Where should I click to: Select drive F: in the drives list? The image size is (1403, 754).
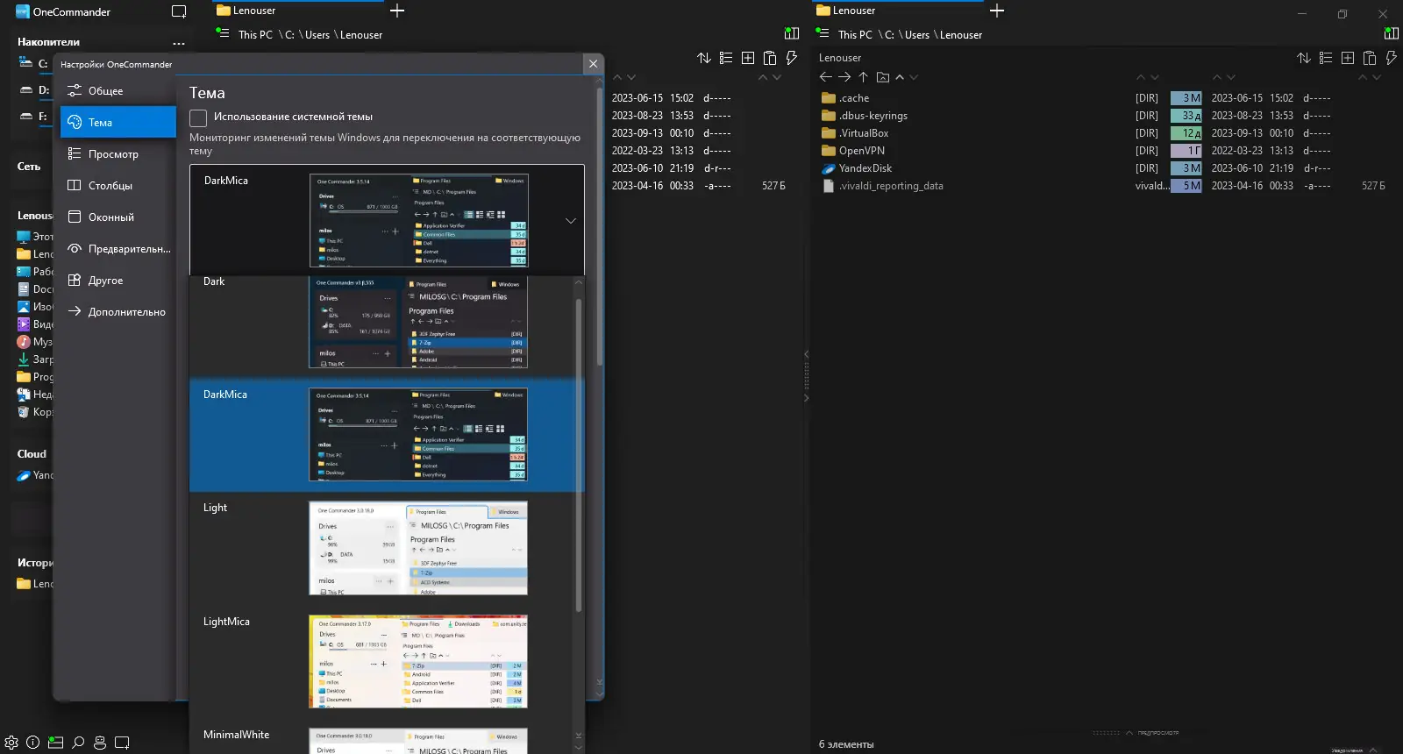[x=35, y=117]
